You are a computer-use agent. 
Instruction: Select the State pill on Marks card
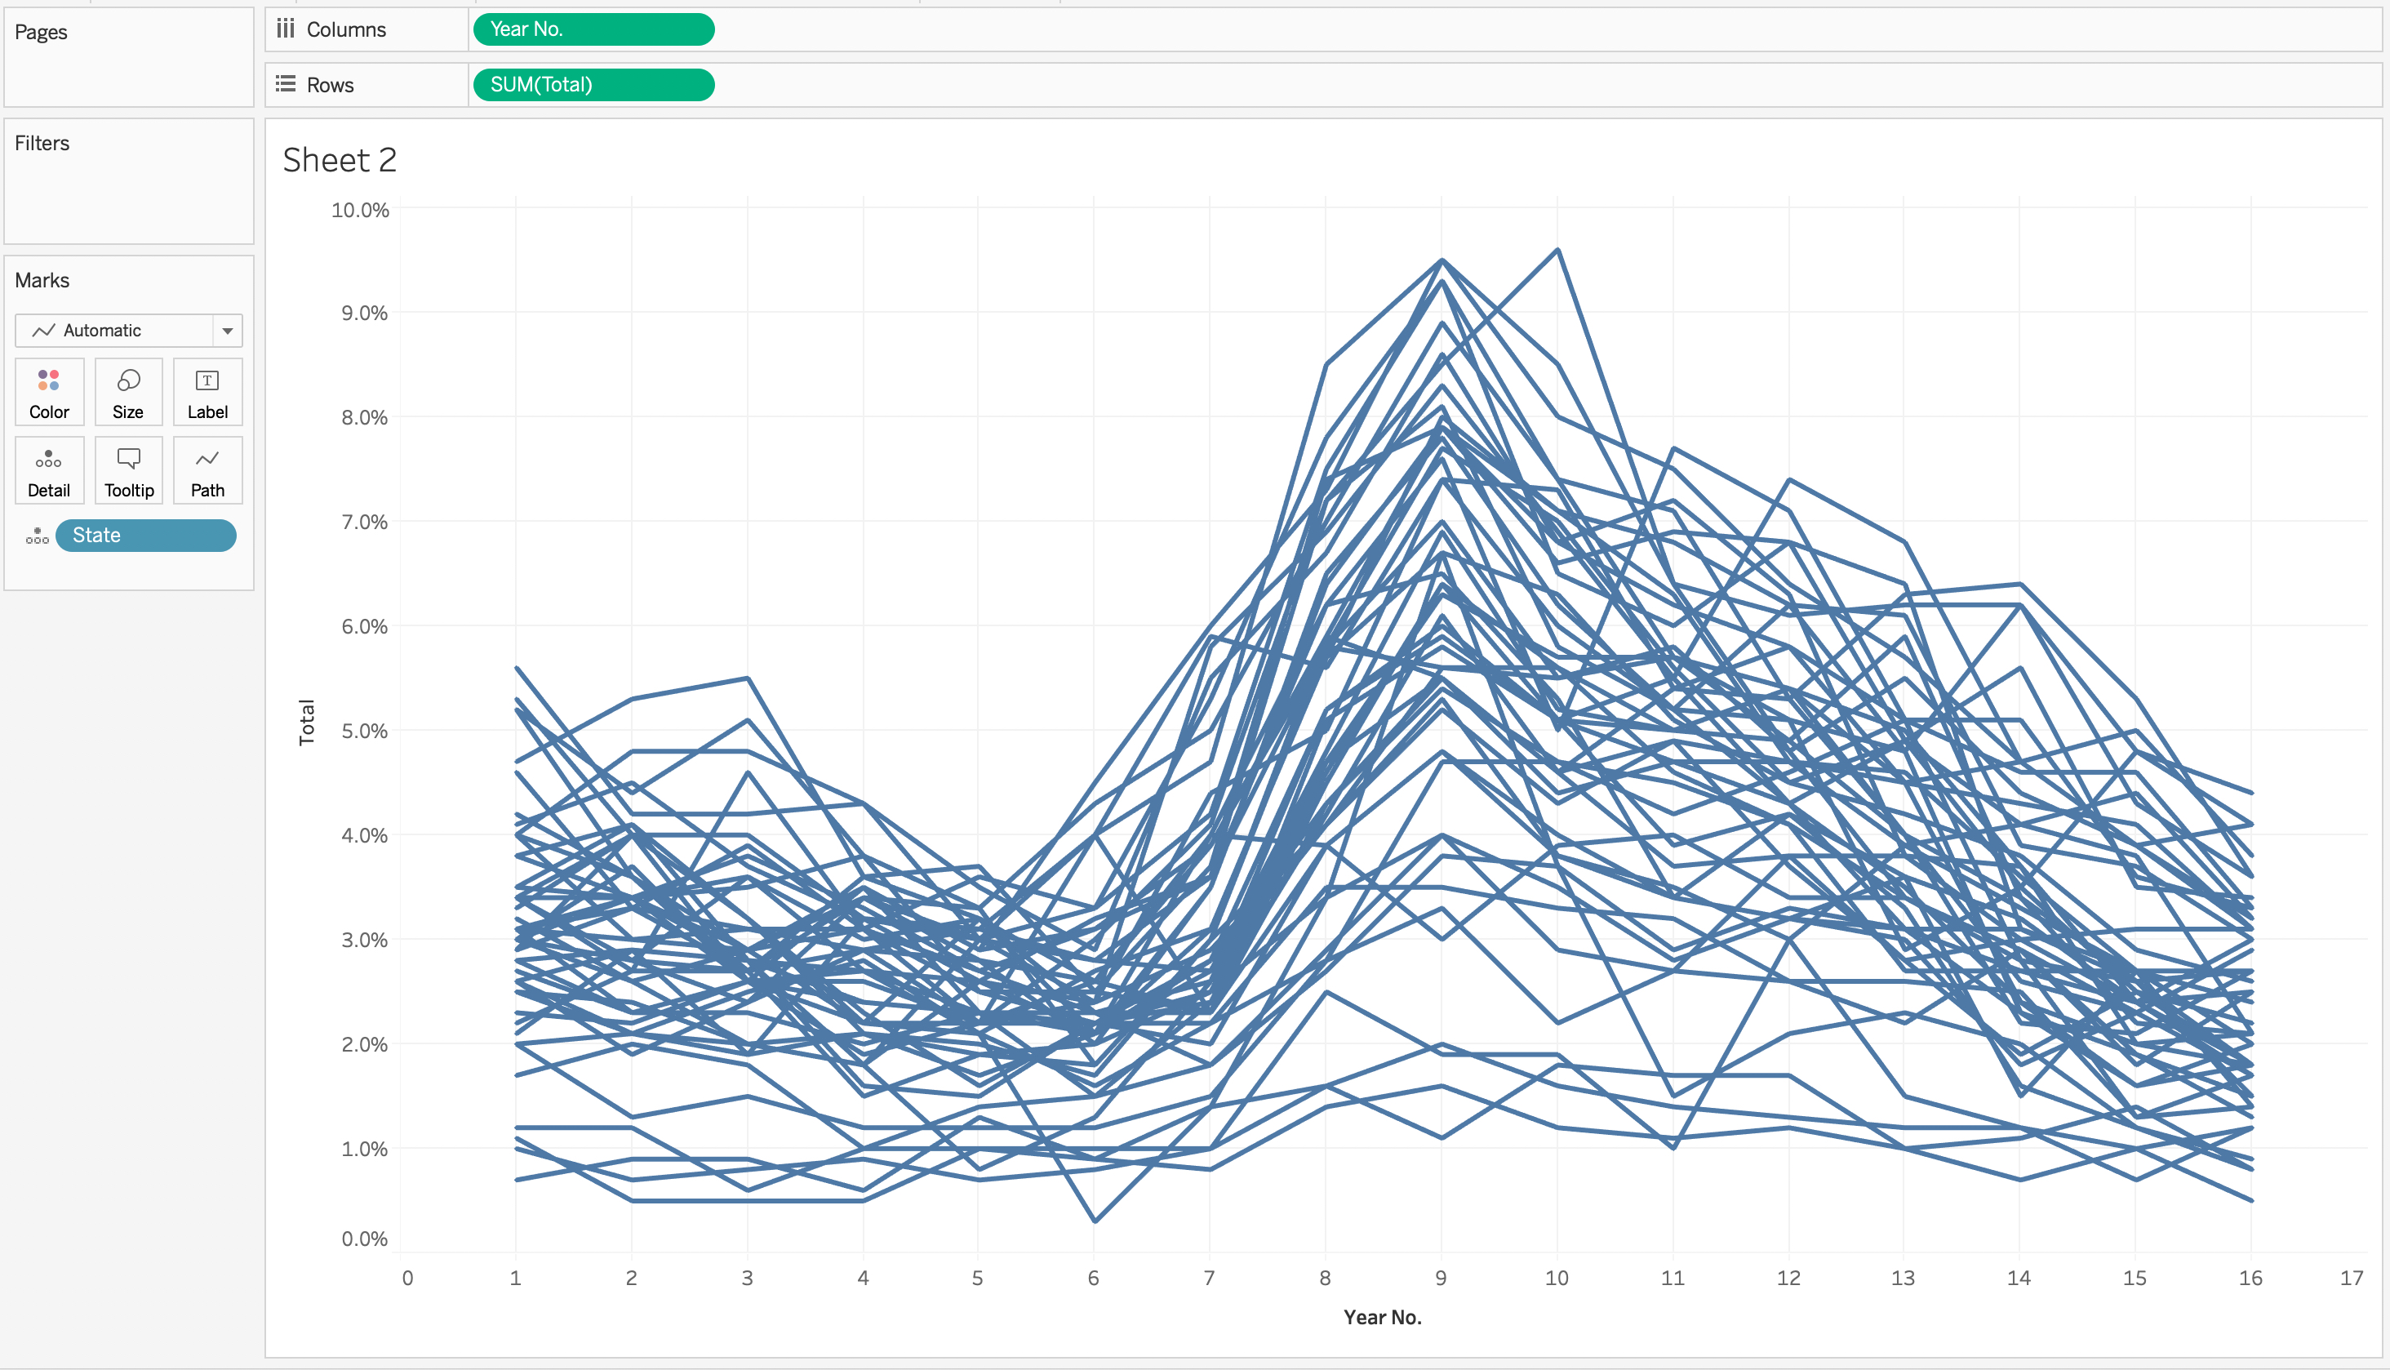click(146, 536)
